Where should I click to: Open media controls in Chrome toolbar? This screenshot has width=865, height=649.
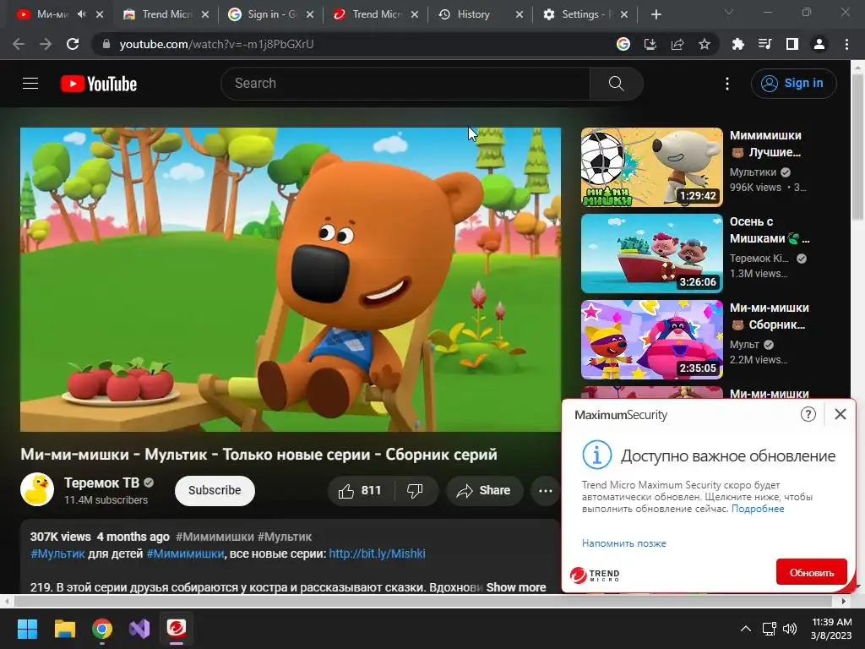point(764,44)
